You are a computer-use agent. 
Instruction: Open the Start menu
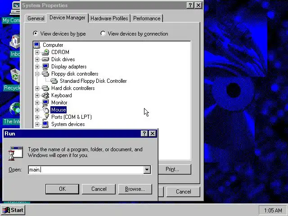click(x=13, y=210)
